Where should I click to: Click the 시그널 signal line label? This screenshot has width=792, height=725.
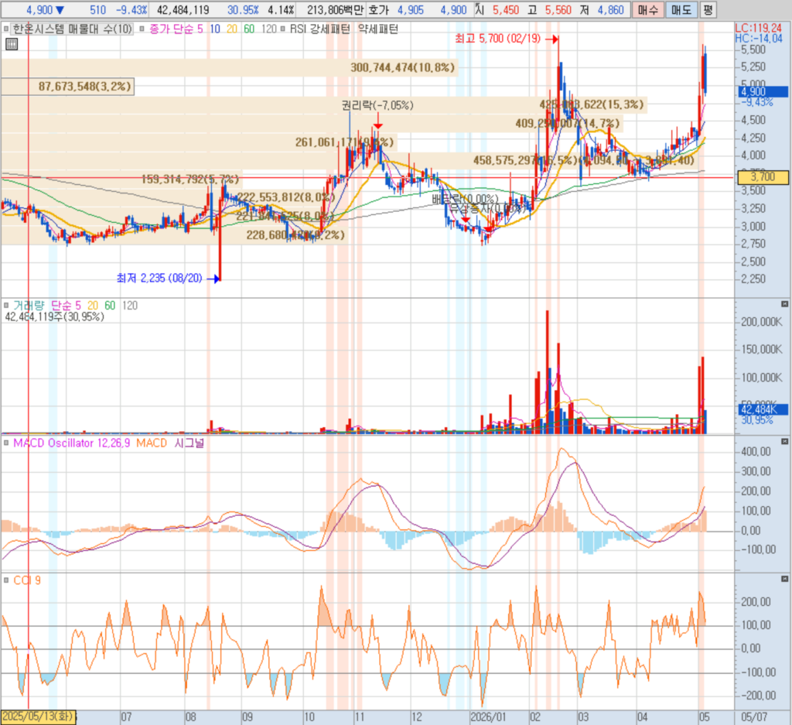189,443
